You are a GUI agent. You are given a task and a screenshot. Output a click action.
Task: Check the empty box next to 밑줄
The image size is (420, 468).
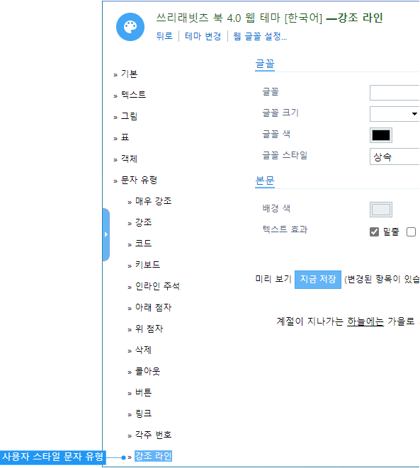(411, 232)
